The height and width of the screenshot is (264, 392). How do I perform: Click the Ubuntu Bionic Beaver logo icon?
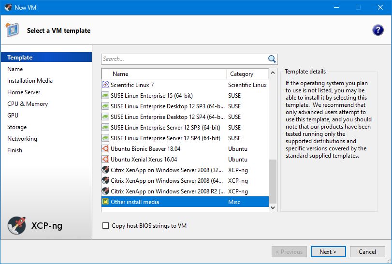pos(105,149)
